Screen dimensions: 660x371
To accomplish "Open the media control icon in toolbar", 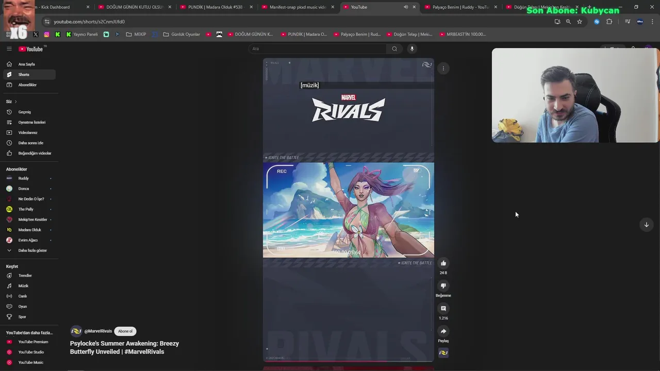I will [x=628, y=22].
